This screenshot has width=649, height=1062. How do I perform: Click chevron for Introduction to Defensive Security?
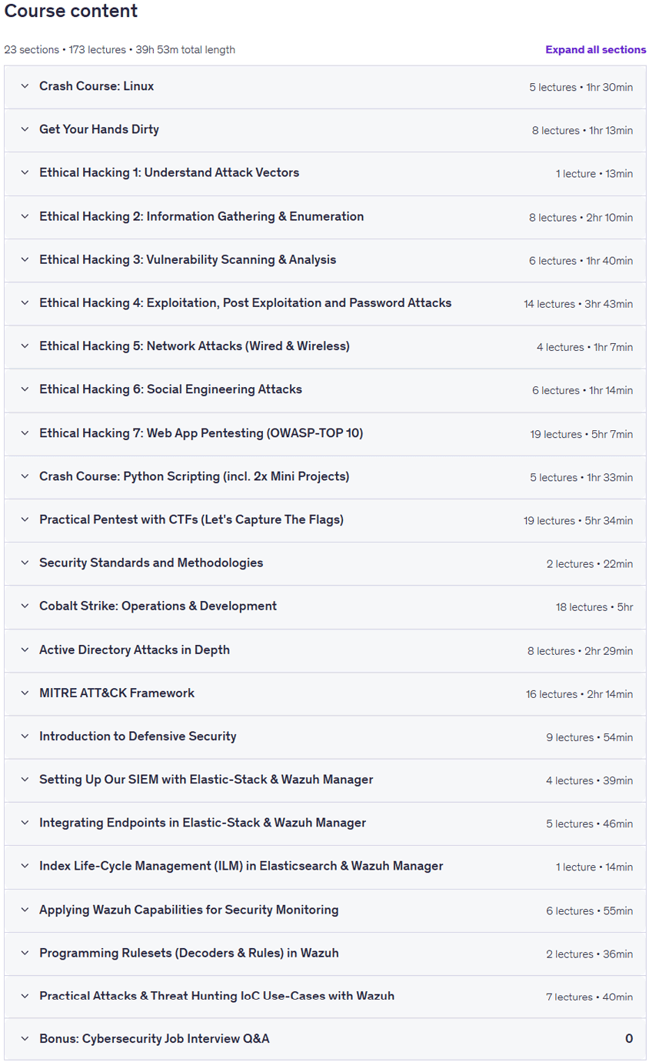(25, 736)
